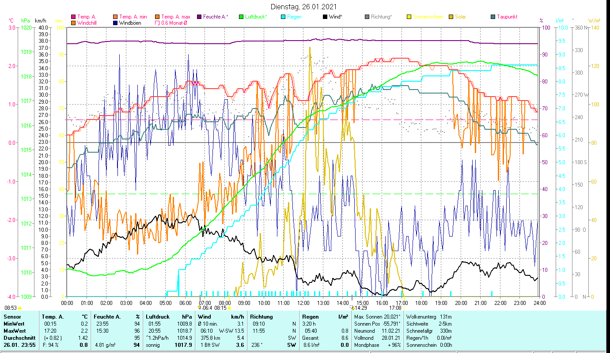This screenshot has width=610, height=353.
Task: Click the pink Temp. A. legend square
Action: 73,17
